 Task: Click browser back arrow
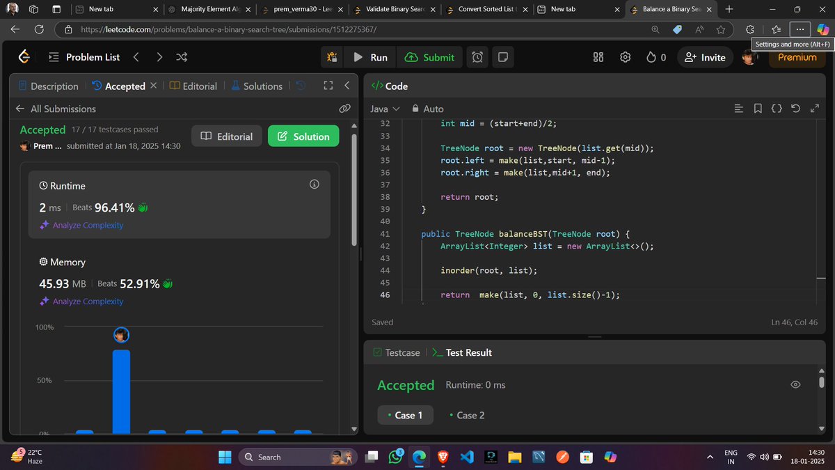[x=15, y=29]
